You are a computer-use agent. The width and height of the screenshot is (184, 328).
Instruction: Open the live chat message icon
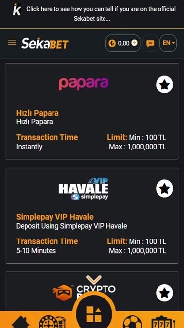(150, 43)
